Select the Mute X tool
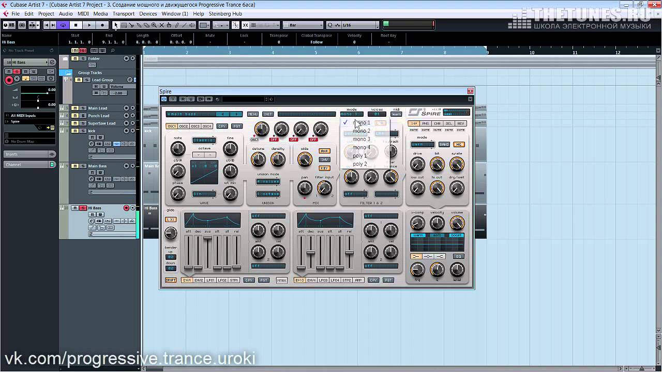The height and width of the screenshot is (372, 662). [x=162, y=25]
